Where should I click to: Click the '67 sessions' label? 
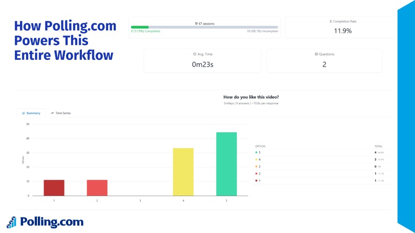206,23
